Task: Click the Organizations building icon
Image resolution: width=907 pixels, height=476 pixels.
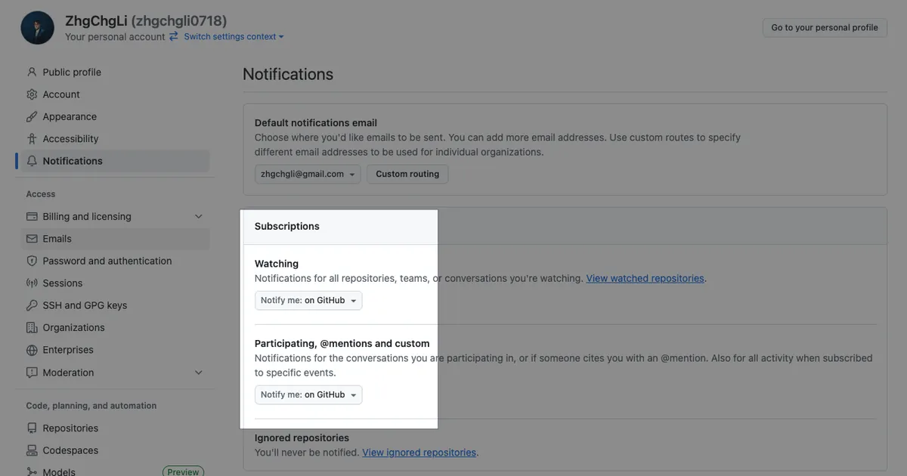Action: tap(32, 328)
